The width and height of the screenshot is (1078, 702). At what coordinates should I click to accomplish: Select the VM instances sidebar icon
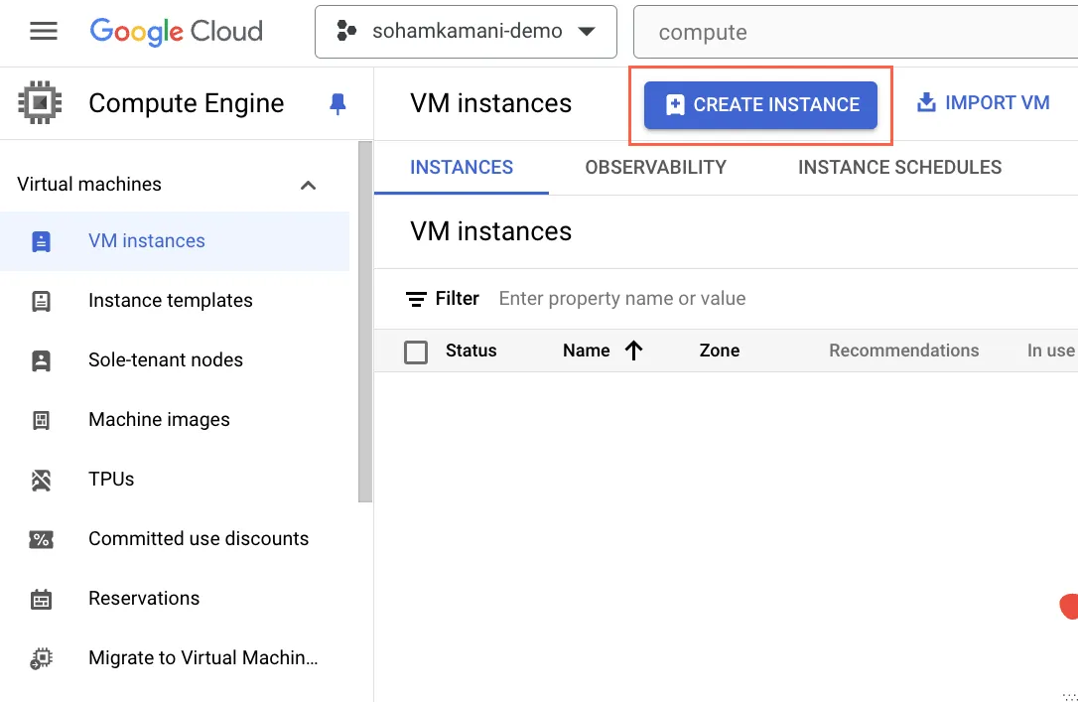tap(41, 240)
